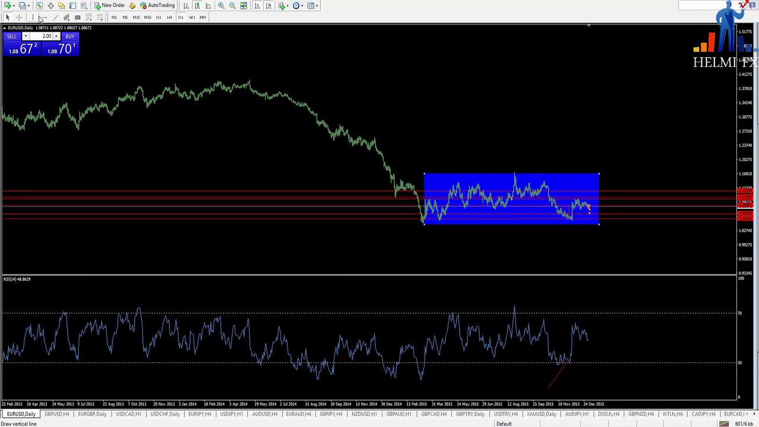Toggle the Navigator panel star icon
Viewport: 759px width, 427px height.
point(62,5)
